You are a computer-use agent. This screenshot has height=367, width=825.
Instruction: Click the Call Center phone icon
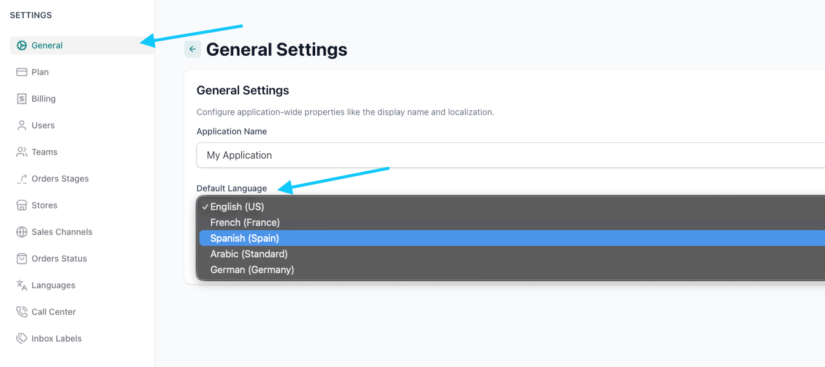coord(22,312)
